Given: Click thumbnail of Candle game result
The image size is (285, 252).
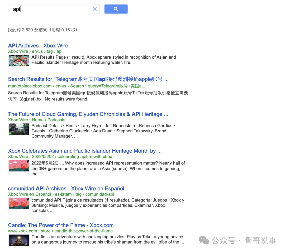Looking at the screenshot, I should (19, 240).
